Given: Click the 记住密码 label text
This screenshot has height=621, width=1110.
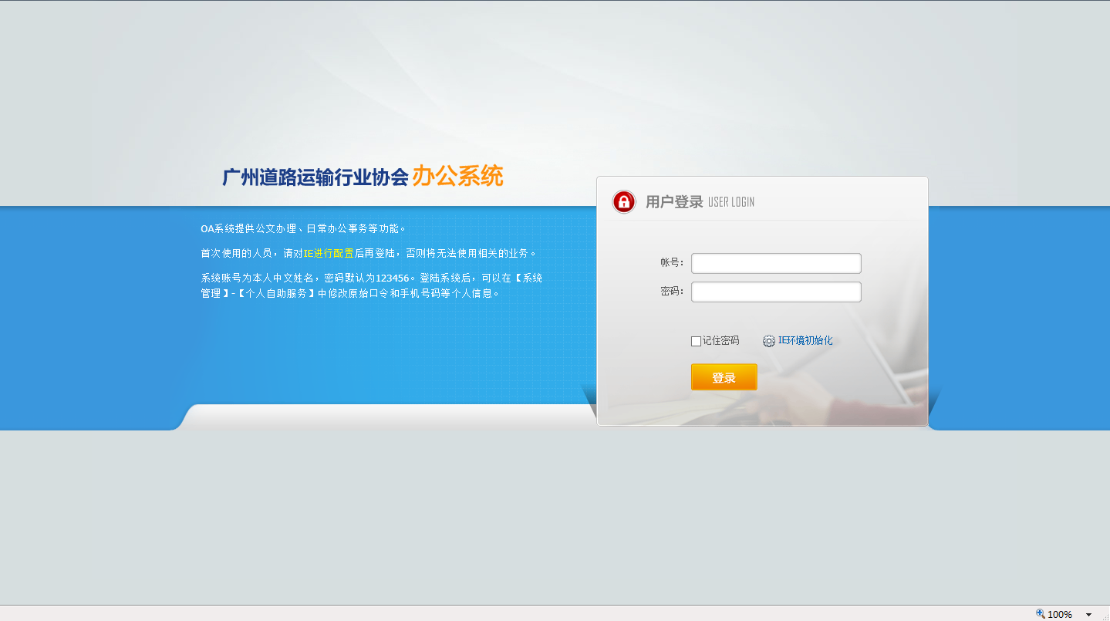Looking at the screenshot, I should 720,341.
